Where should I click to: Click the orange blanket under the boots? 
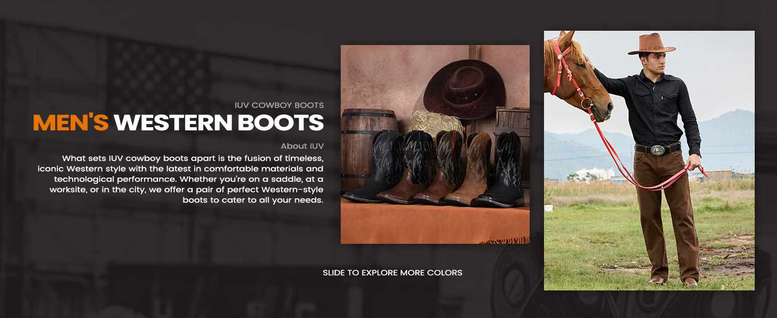pos(435,223)
